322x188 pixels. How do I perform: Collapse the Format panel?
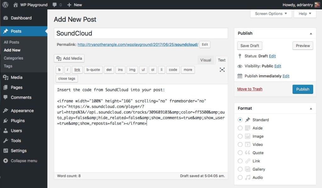tap(311, 108)
